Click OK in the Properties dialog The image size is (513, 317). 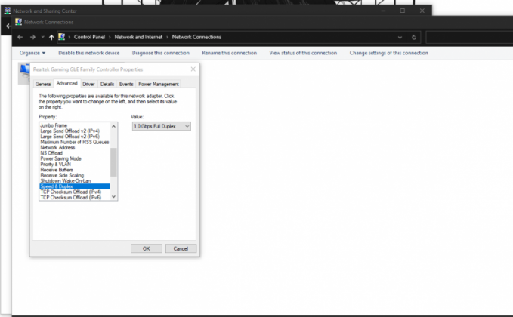(x=147, y=249)
